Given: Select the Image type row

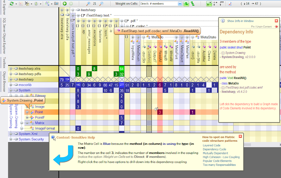Looking at the screenshot, I should tap(42, 107).
